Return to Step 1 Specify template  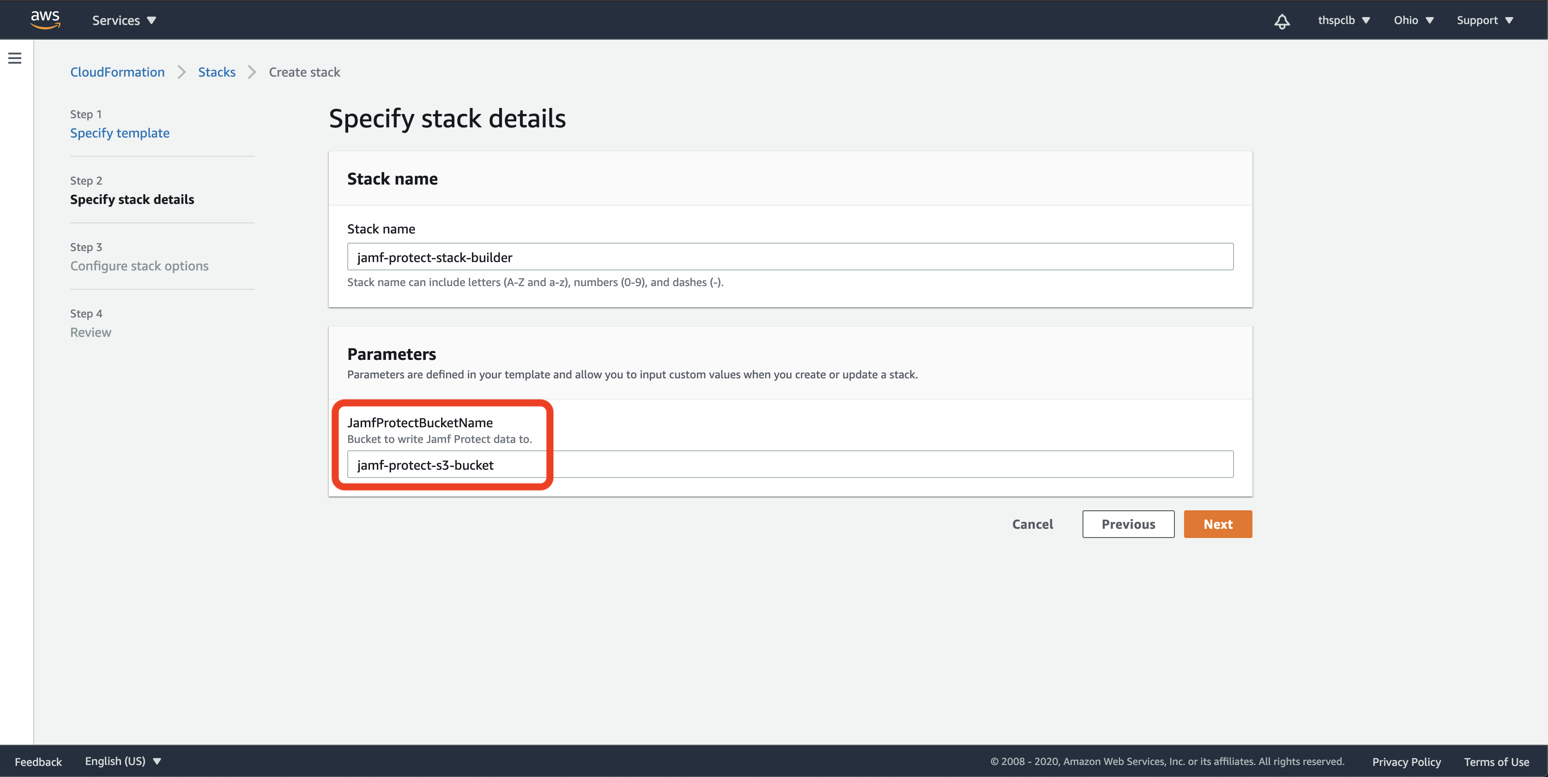click(120, 133)
